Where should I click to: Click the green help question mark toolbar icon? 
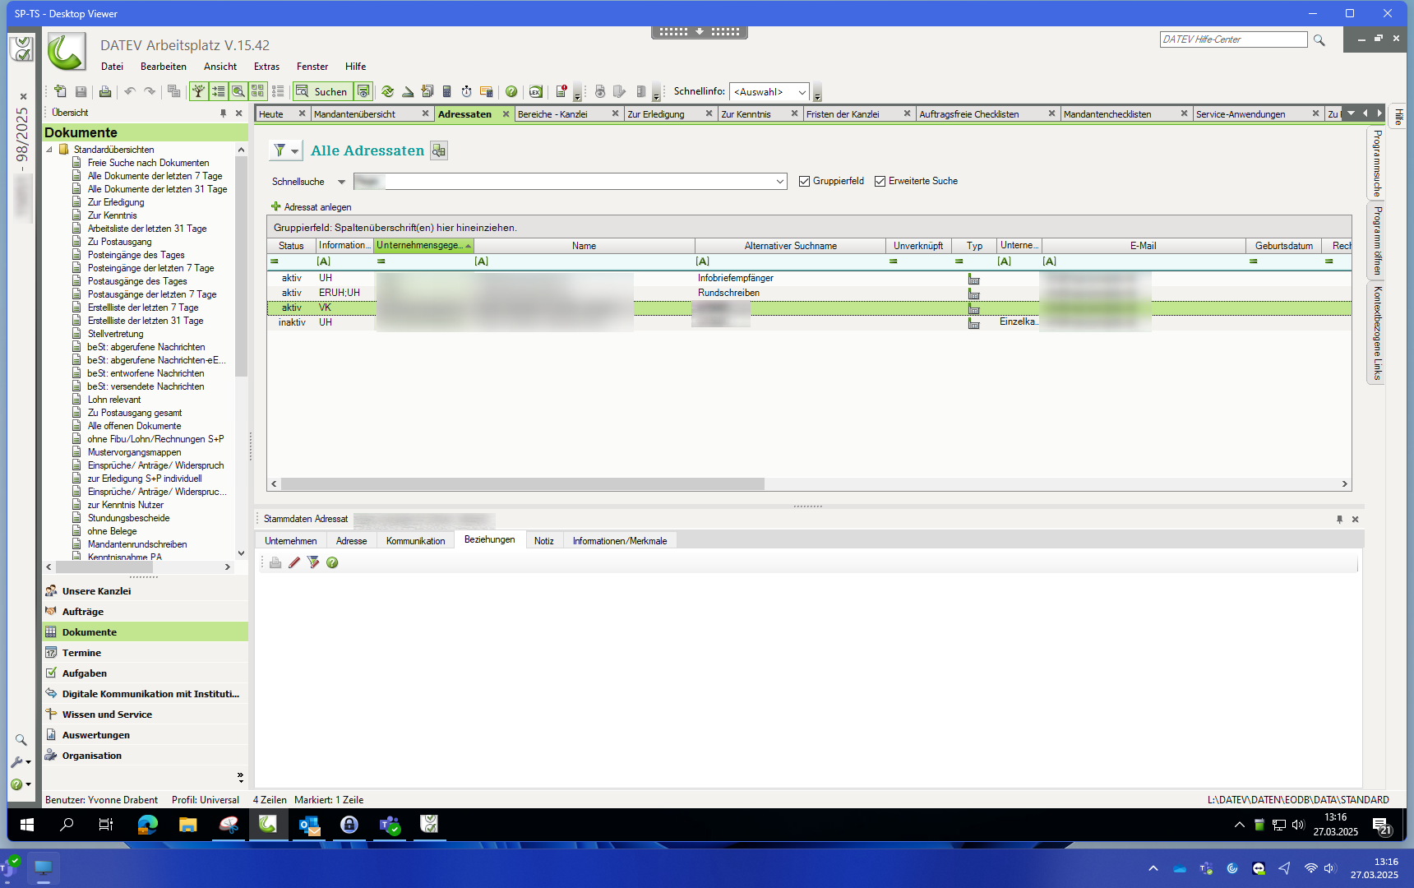point(511,92)
